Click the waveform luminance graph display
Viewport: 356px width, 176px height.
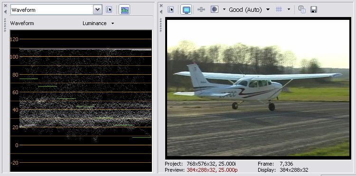[x=81, y=101]
